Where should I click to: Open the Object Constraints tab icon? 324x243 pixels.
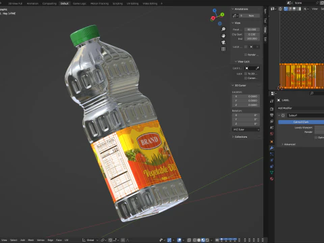click(272, 167)
